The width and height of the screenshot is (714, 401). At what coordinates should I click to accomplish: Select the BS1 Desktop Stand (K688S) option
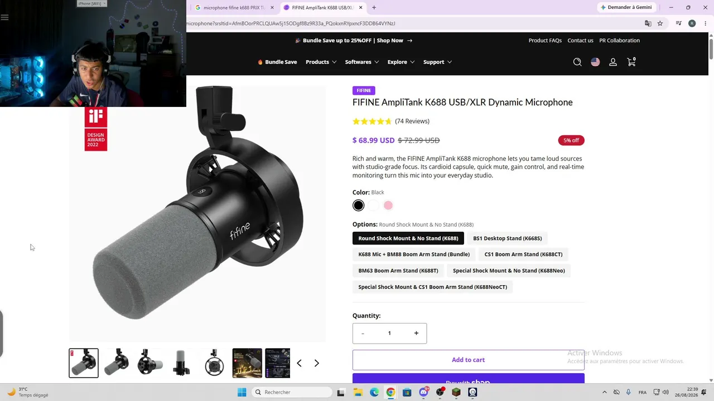508,238
